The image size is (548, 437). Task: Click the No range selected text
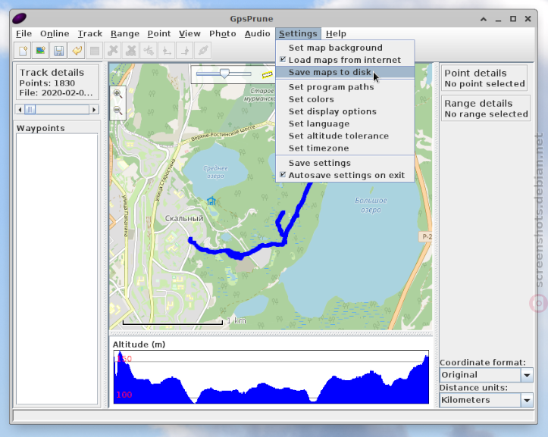pos(486,114)
